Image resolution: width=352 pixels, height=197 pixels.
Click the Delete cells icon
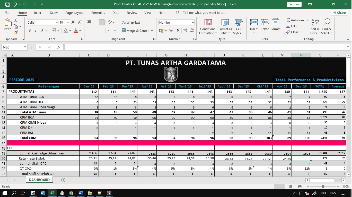coord(265,23)
